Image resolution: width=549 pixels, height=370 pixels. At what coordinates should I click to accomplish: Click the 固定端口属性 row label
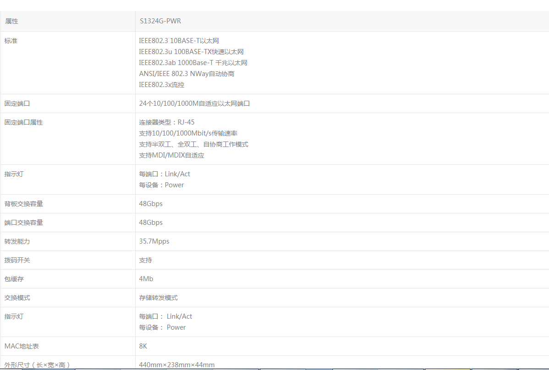click(23, 122)
